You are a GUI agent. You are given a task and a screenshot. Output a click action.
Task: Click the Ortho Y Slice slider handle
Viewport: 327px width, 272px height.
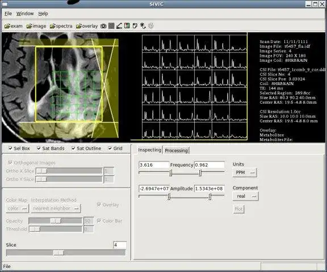point(41,179)
